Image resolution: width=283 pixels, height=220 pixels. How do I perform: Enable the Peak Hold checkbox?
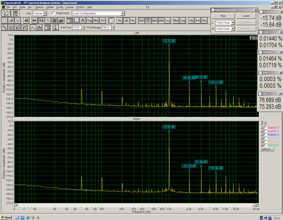(x=53, y=13)
